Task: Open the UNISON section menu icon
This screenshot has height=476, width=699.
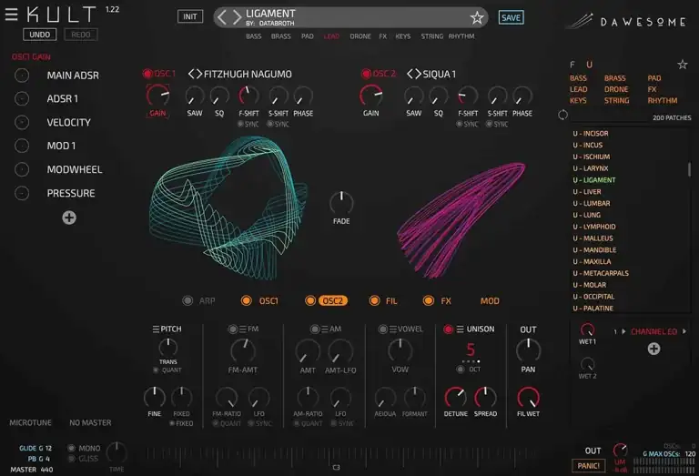Action: pyautogui.click(x=460, y=329)
